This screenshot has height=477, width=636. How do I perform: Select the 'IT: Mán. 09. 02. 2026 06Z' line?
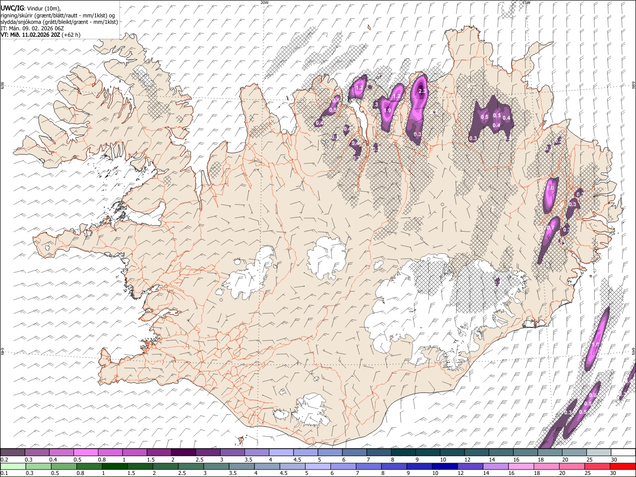(32, 28)
